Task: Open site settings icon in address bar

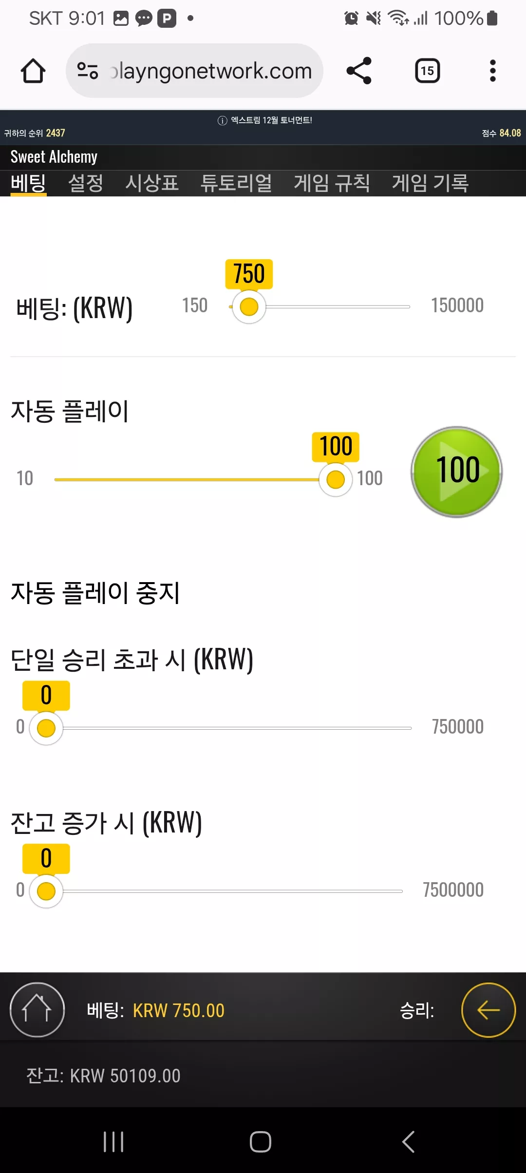Action: coord(88,71)
